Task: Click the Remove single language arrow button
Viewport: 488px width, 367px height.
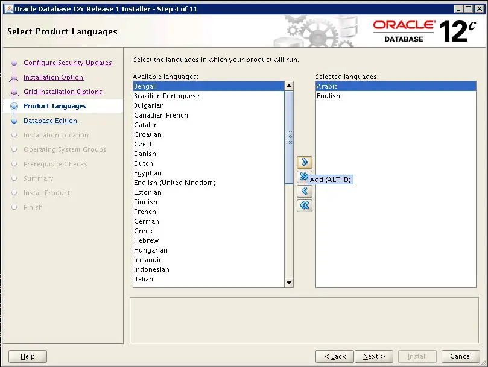Action: [x=305, y=191]
